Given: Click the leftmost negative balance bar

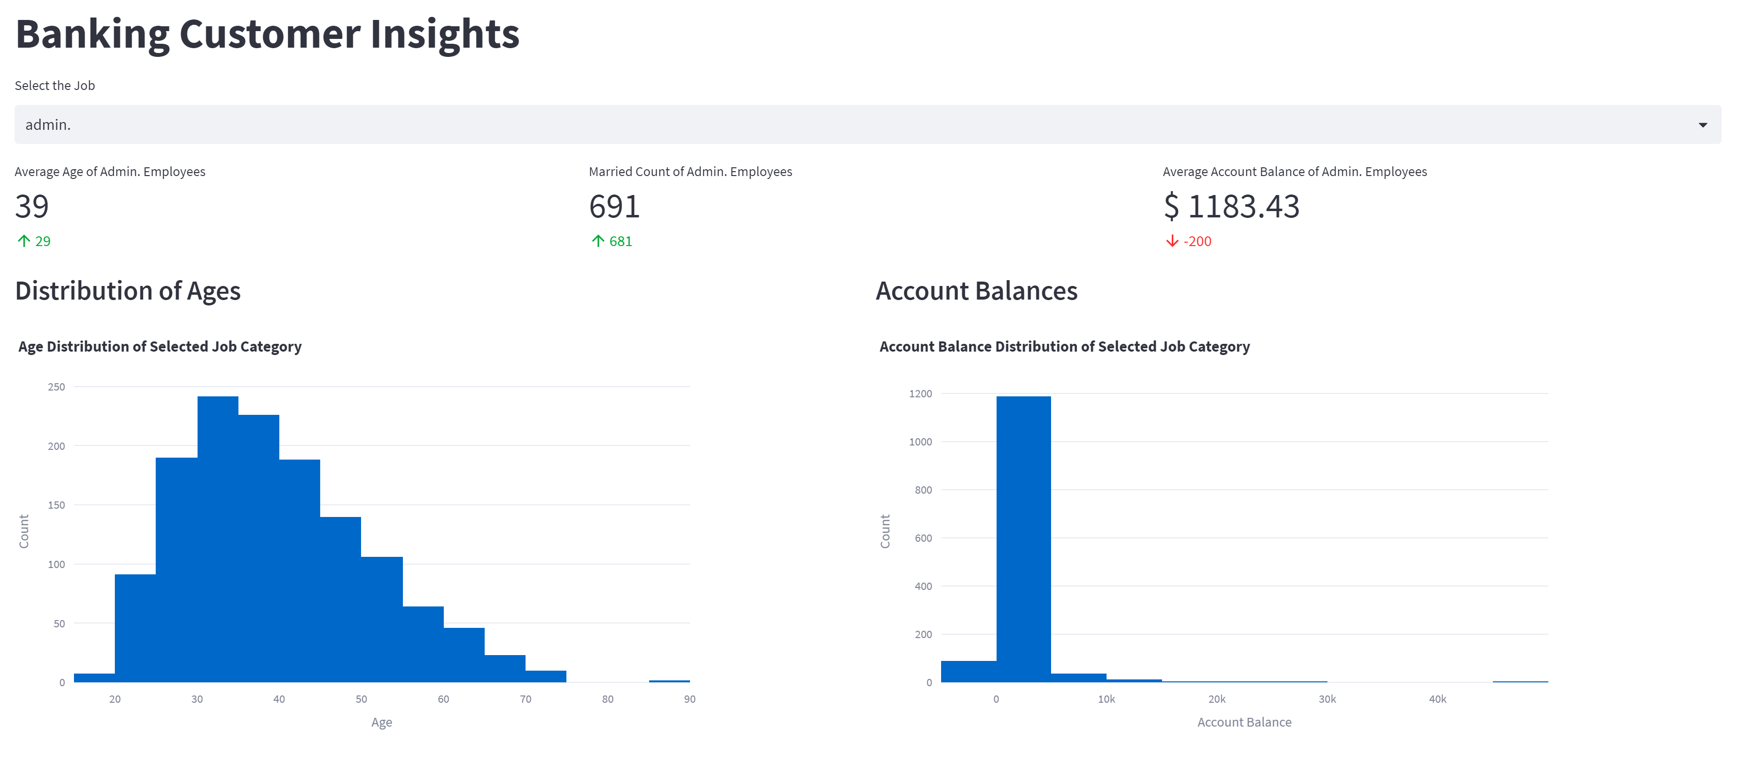Looking at the screenshot, I should 968,671.
